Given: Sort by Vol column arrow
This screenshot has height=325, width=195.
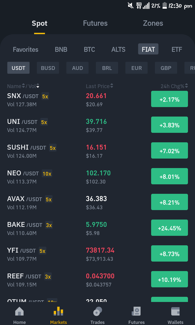Looking at the screenshot, I should (38, 86).
